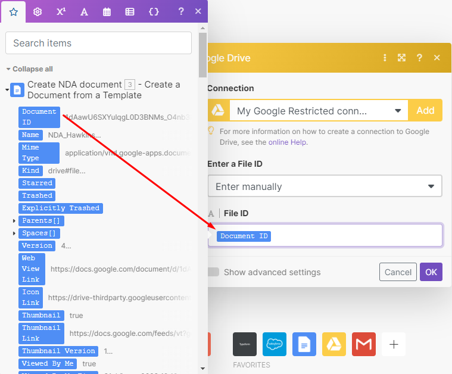This screenshot has height=374, width=452.
Task: Click the text type A icon by File ID
Action: coord(211,213)
